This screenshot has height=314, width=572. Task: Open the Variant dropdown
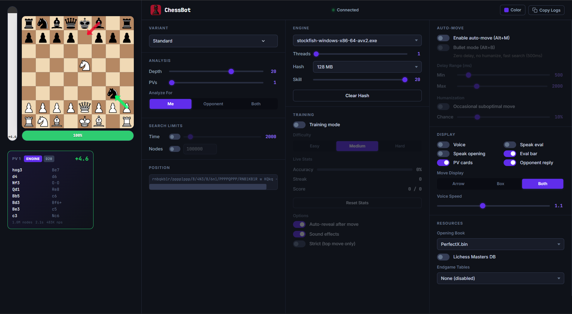click(213, 41)
